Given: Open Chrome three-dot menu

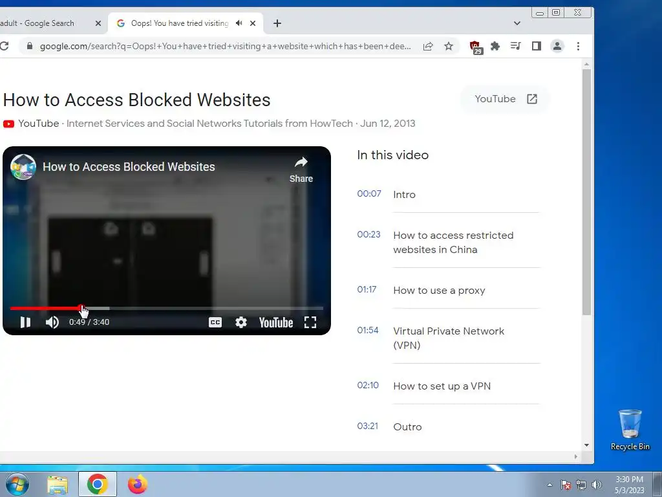Looking at the screenshot, I should (578, 46).
